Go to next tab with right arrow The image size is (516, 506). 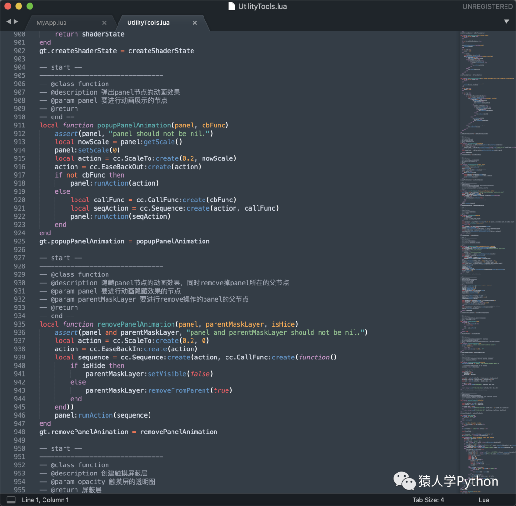[x=16, y=21]
